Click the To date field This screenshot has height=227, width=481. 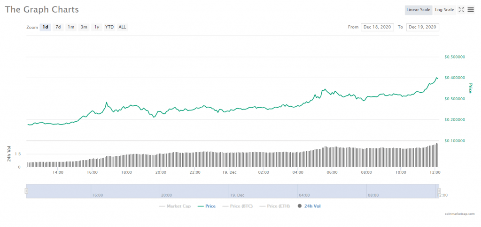click(422, 27)
